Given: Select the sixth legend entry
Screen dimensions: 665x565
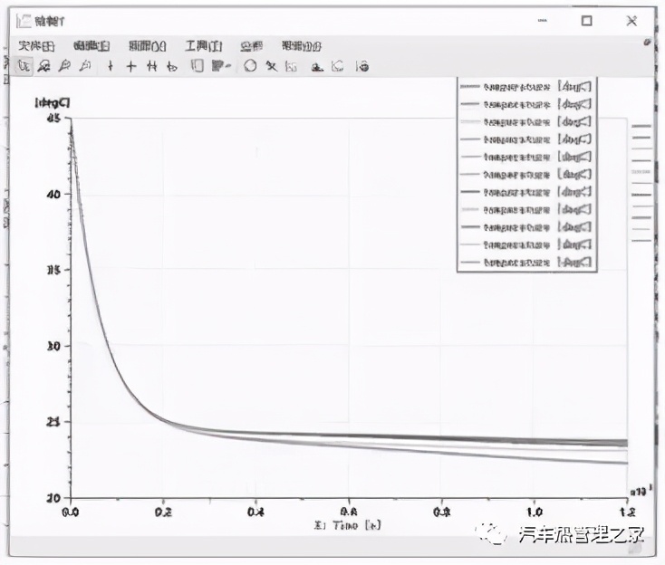Looking at the screenshot, I should coord(525,174).
